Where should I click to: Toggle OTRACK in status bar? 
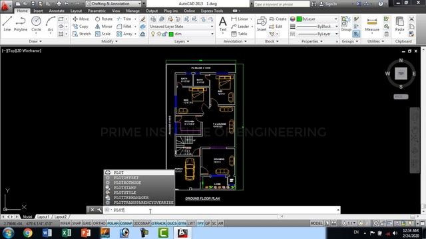pos(158,223)
